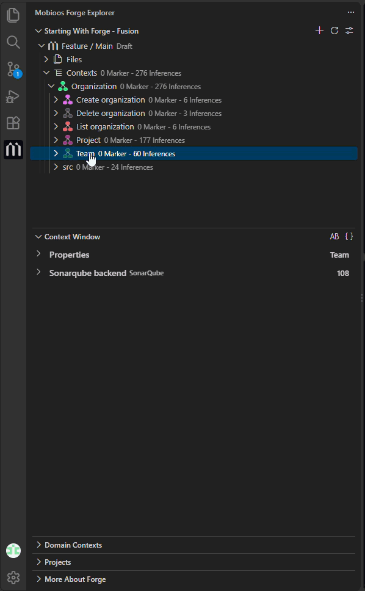Click the Mobioos Forge Explorer title

point(74,12)
